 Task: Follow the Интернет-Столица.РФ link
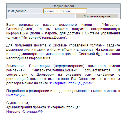(x=25, y=112)
